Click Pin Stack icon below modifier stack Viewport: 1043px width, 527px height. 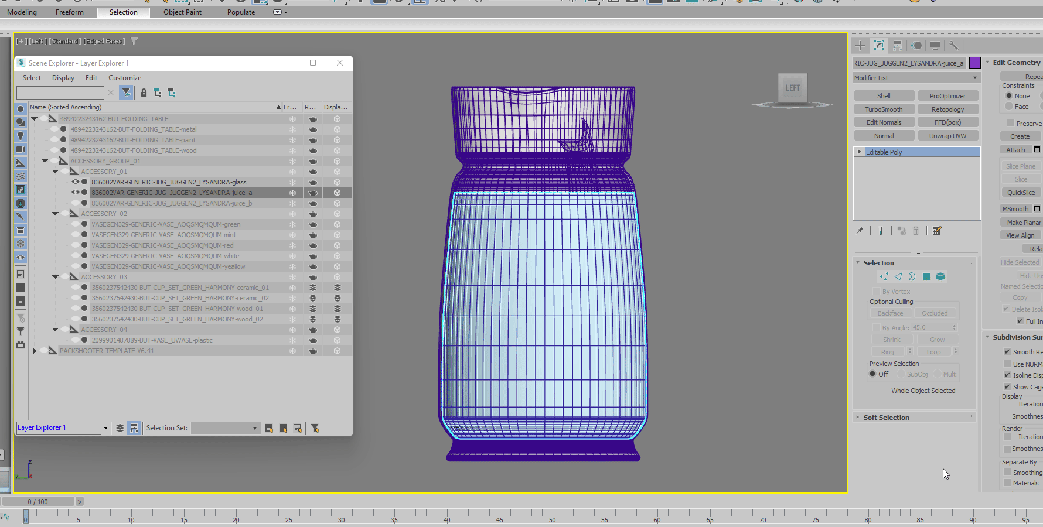pos(860,231)
